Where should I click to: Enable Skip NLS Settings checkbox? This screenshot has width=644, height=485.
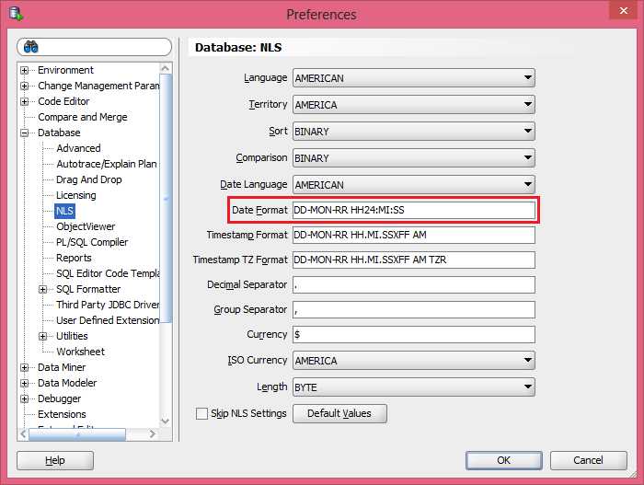tap(201, 414)
